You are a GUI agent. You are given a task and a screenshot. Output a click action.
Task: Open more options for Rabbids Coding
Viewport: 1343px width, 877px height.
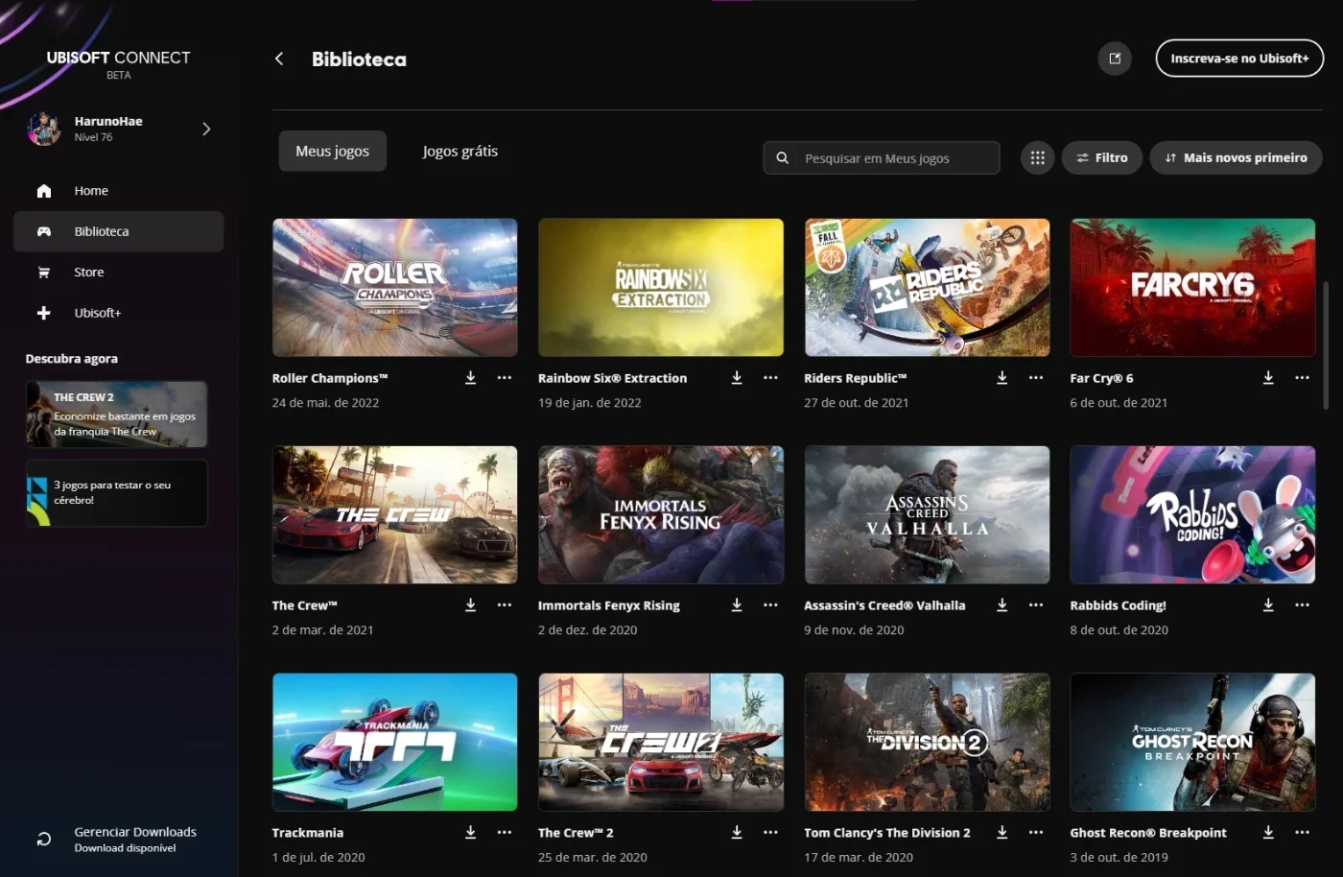(1302, 605)
